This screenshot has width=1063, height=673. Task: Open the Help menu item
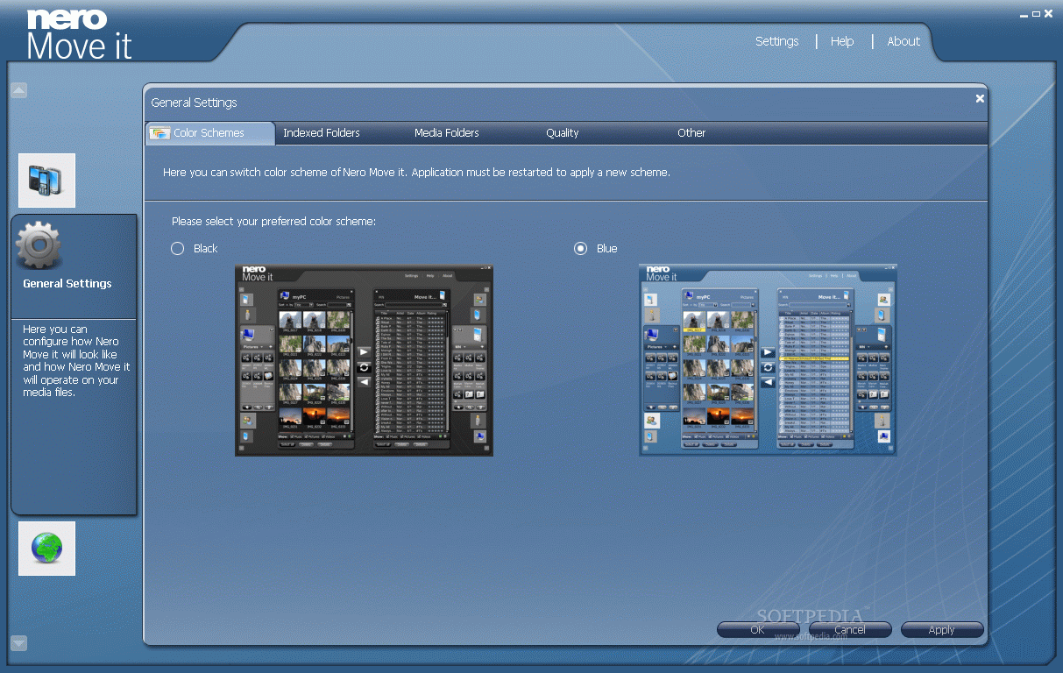pos(842,41)
